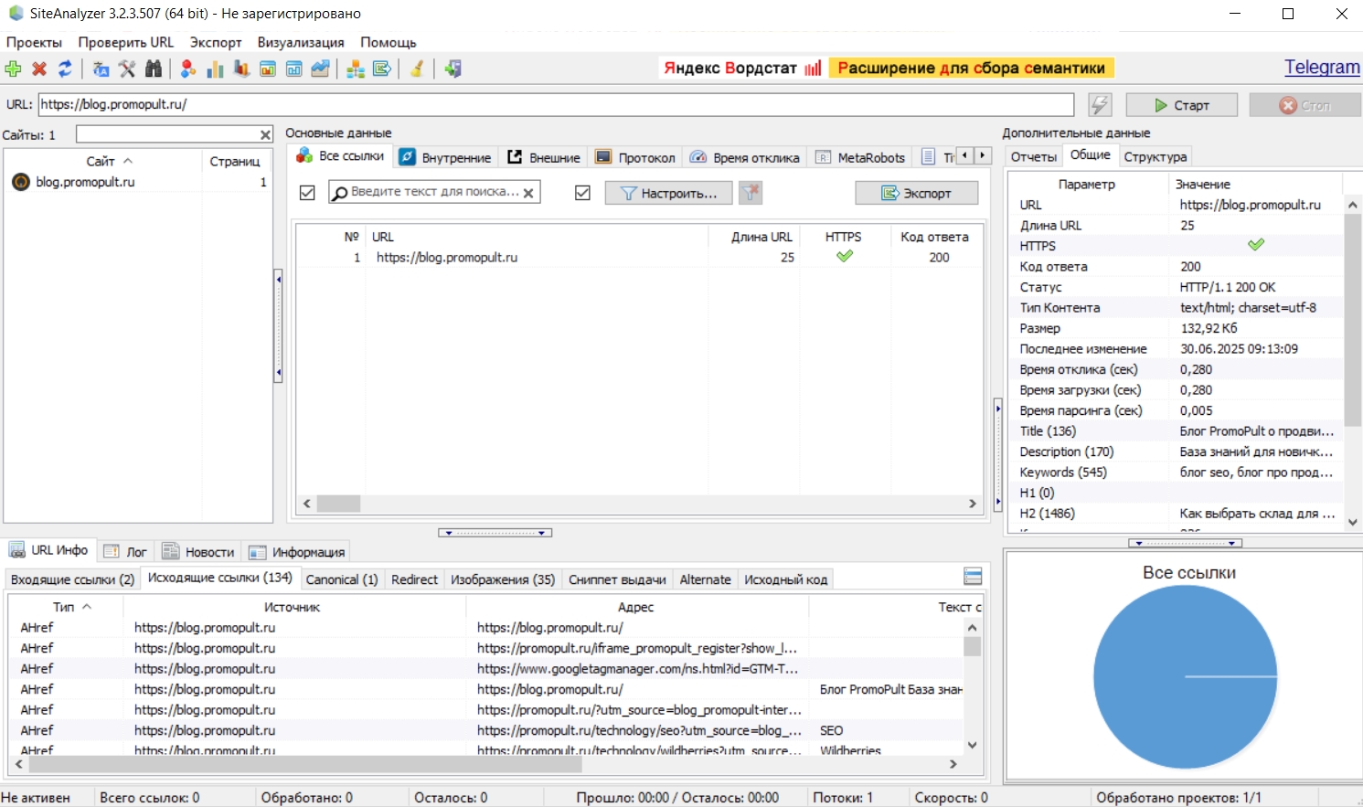1363x807 pixels.
Task: Open the Визуализация menu
Action: 301,42
